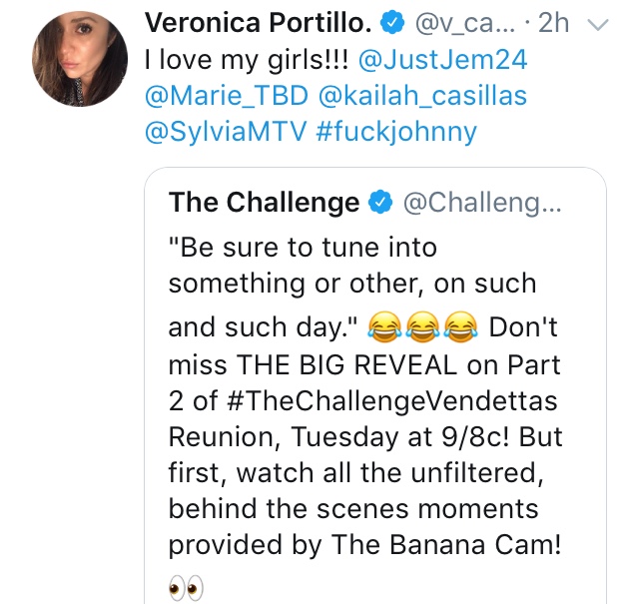The image size is (639, 604).
Task: Click The Challenge's verified badge icon
Action: [x=380, y=203]
